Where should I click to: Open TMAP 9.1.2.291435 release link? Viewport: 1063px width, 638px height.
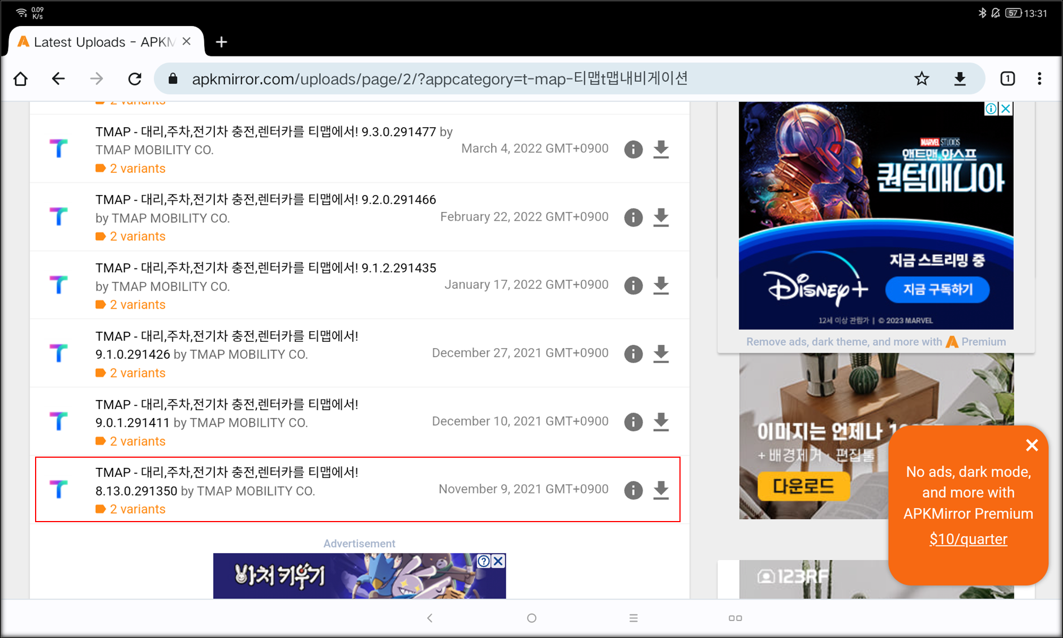click(x=265, y=268)
